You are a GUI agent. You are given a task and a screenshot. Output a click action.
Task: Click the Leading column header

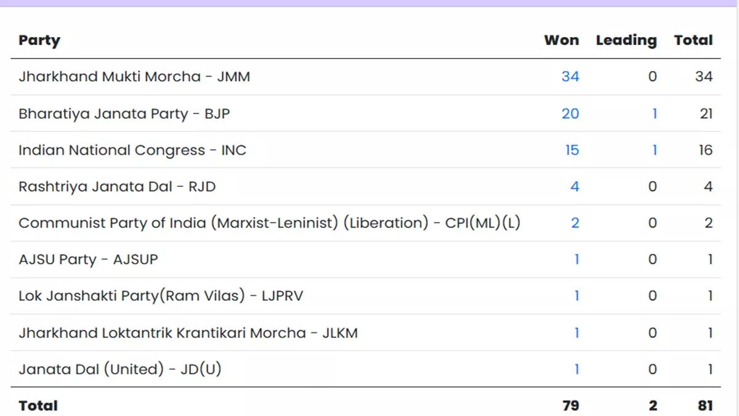[x=626, y=41]
